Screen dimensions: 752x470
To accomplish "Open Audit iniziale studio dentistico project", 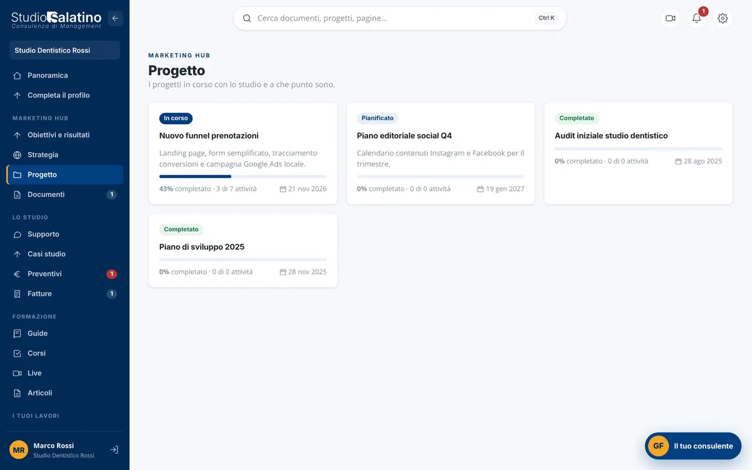I will (639, 154).
